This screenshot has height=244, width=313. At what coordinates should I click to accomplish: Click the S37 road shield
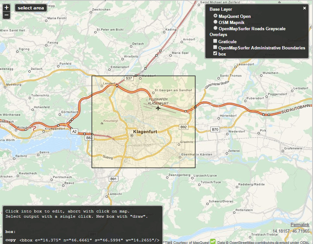click(129, 78)
